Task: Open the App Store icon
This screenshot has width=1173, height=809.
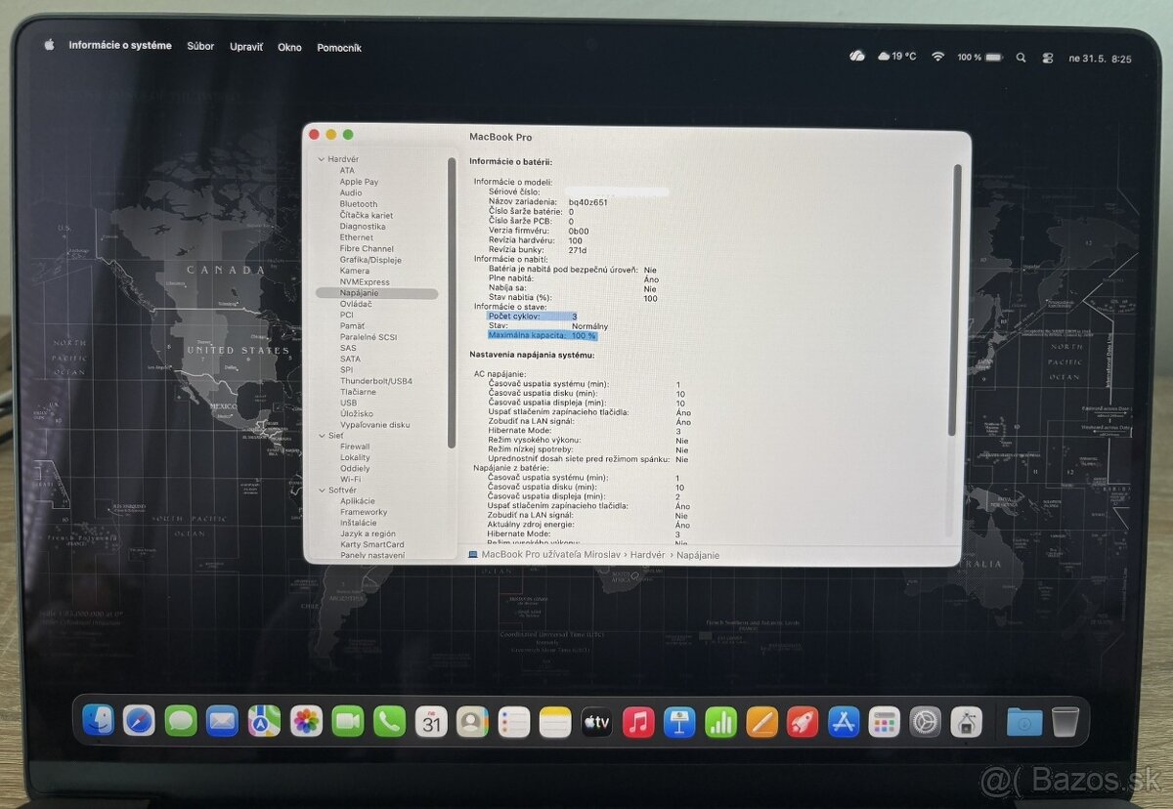Action: (844, 721)
